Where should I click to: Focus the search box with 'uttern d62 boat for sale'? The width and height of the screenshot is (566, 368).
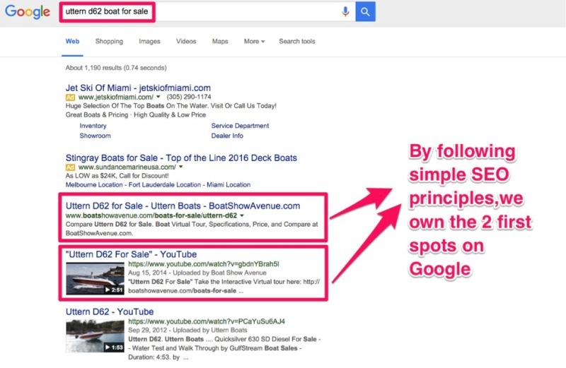tap(207, 11)
